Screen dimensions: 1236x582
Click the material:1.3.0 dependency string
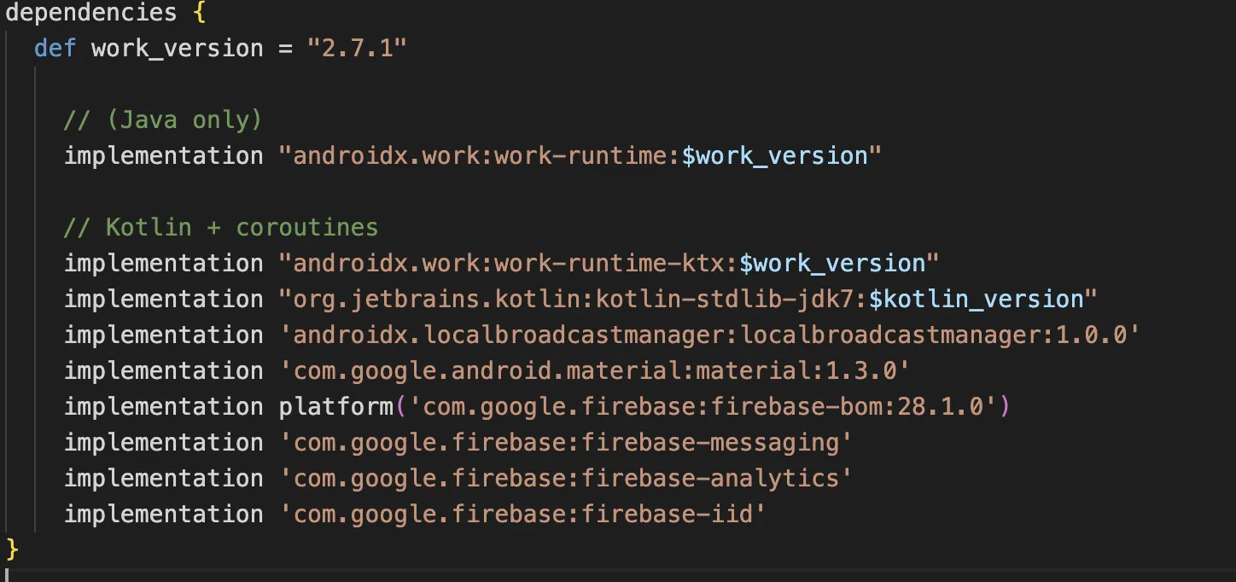pos(595,370)
